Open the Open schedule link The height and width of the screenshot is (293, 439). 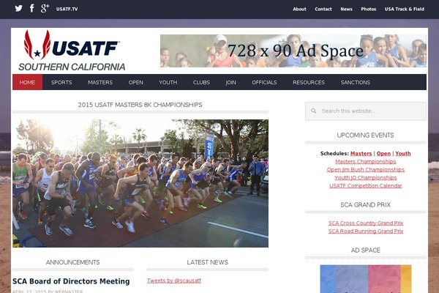coord(383,153)
